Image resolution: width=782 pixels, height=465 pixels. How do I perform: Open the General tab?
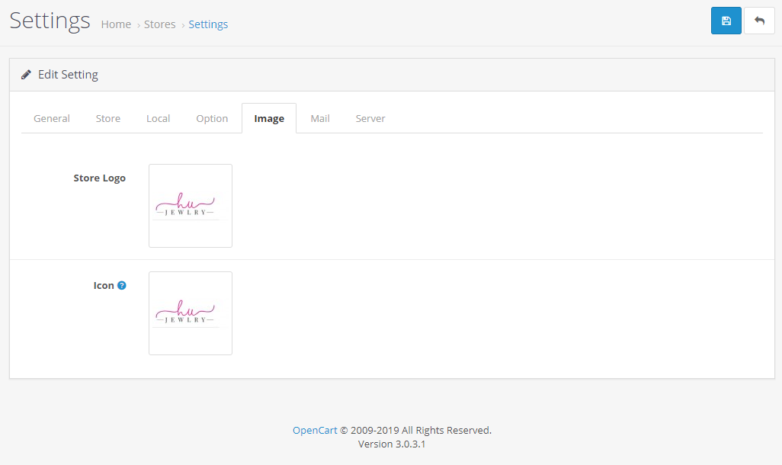click(51, 118)
